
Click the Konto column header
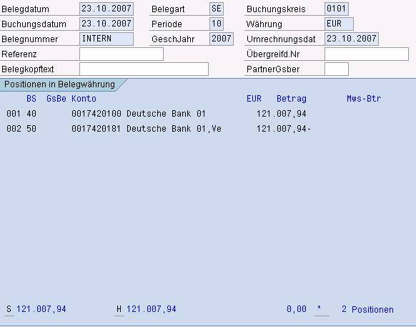click(x=84, y=99)
